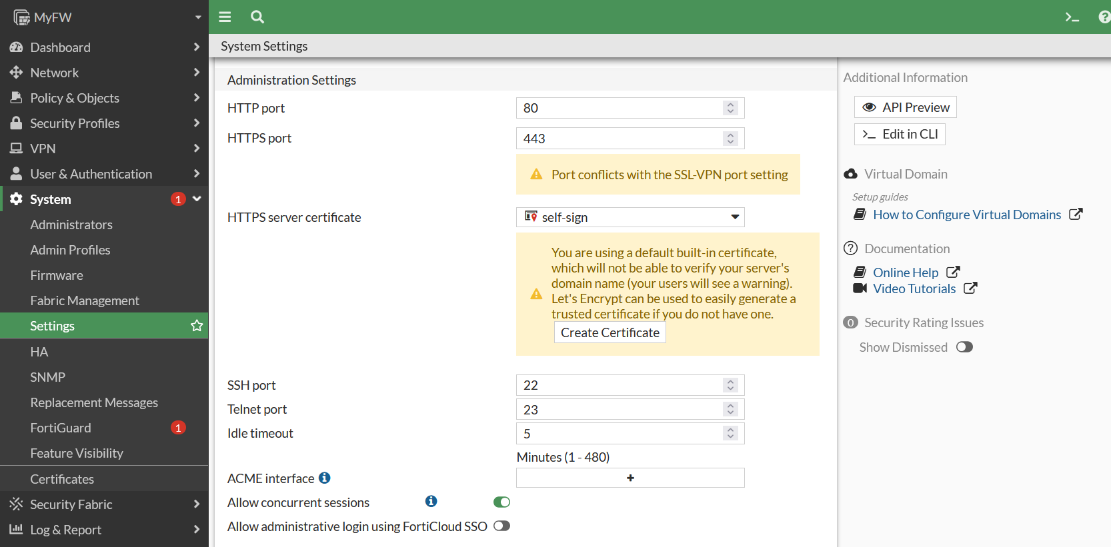
Task: Open the help question mark icon
Action: pyautogui.click(x=1104, y=17)
